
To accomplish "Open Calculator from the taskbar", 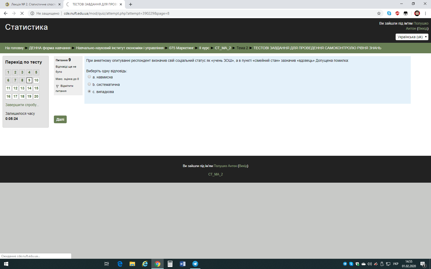I will [170, 264].
